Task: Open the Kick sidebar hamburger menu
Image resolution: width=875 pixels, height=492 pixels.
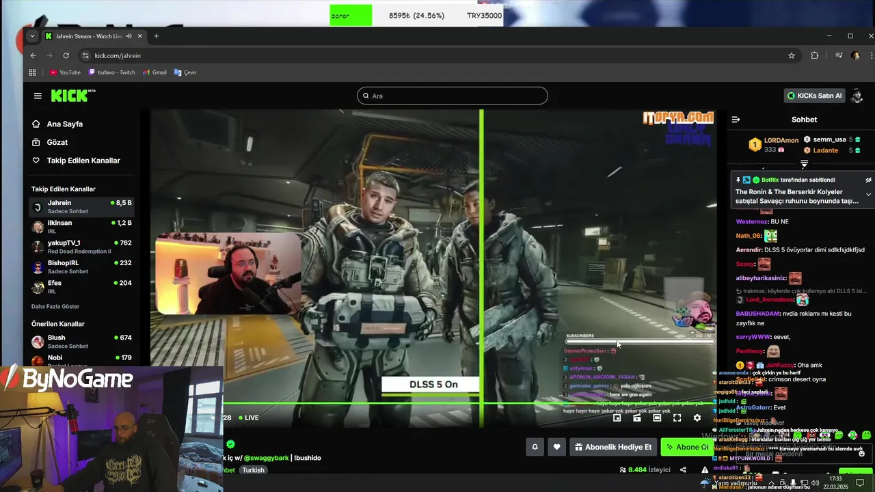Action: click(x=38, y=96)
